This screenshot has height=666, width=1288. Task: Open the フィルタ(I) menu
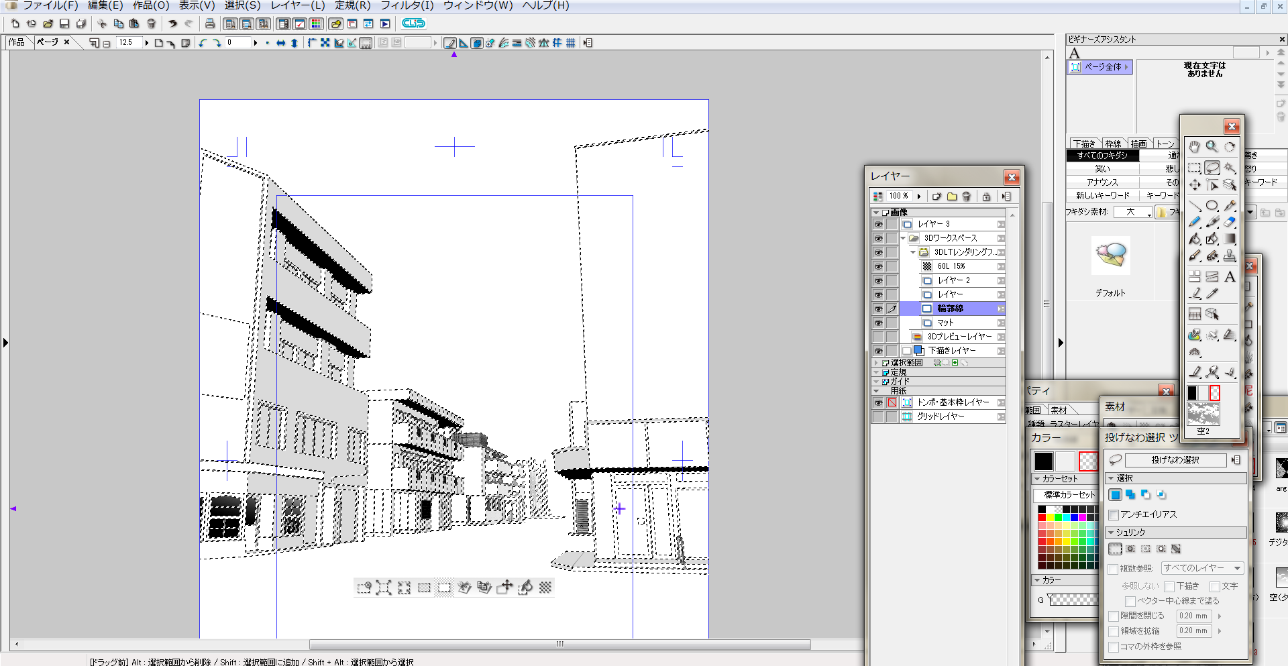[407, 5]
